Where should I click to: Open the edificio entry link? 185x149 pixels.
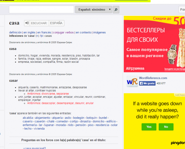(x=111, y=121)
